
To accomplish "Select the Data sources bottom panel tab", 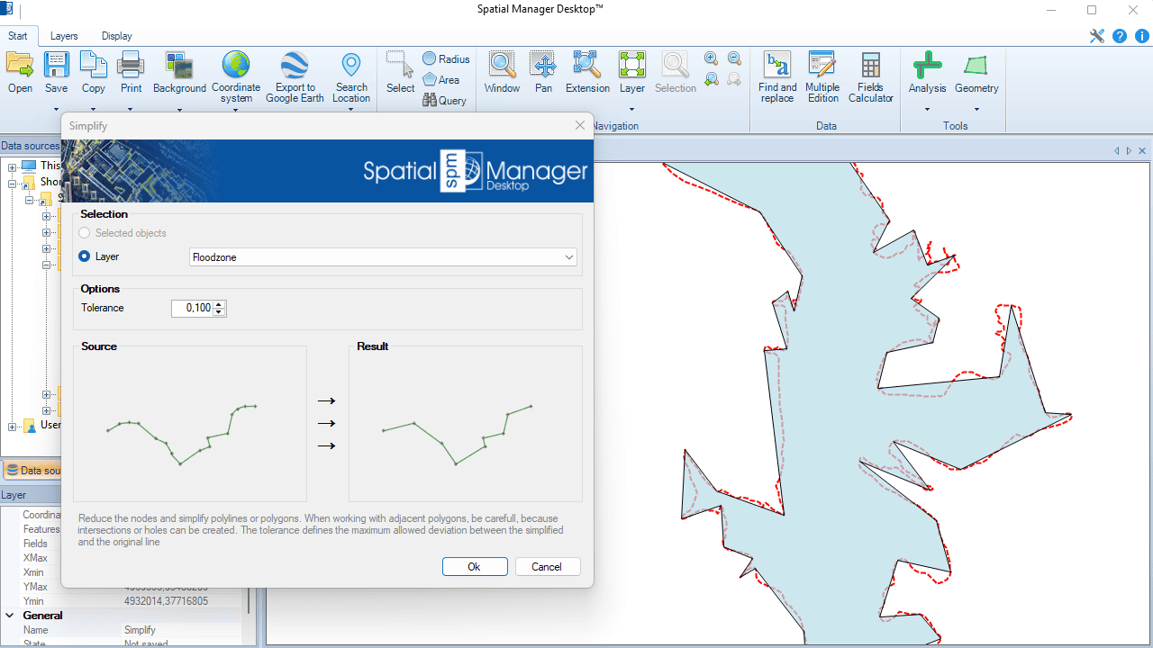I will coord(32,470).
